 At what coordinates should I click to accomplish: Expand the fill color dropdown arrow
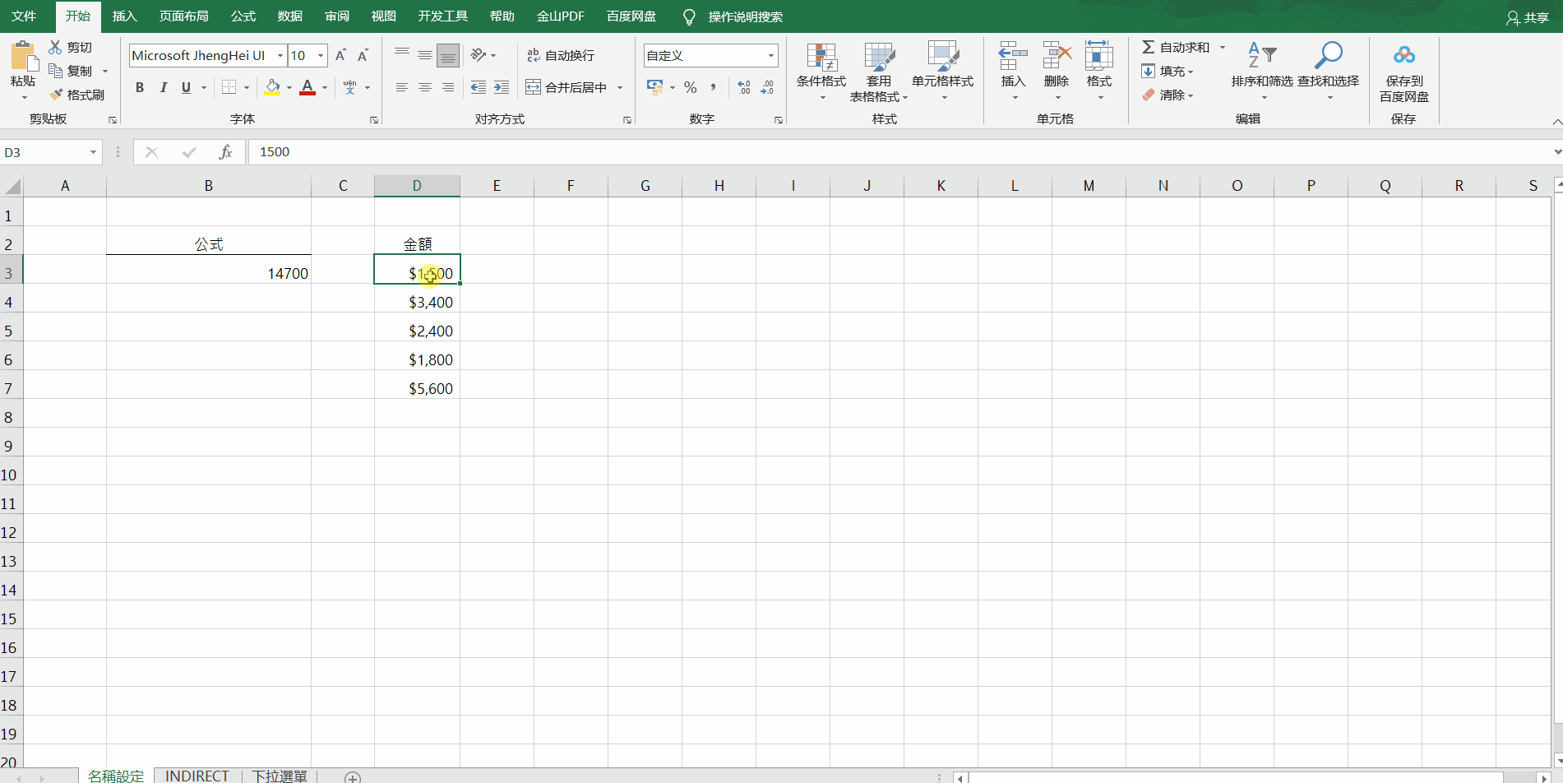coord(289,87)
